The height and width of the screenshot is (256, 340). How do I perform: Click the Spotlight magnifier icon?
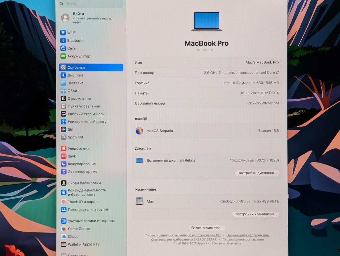63,137
